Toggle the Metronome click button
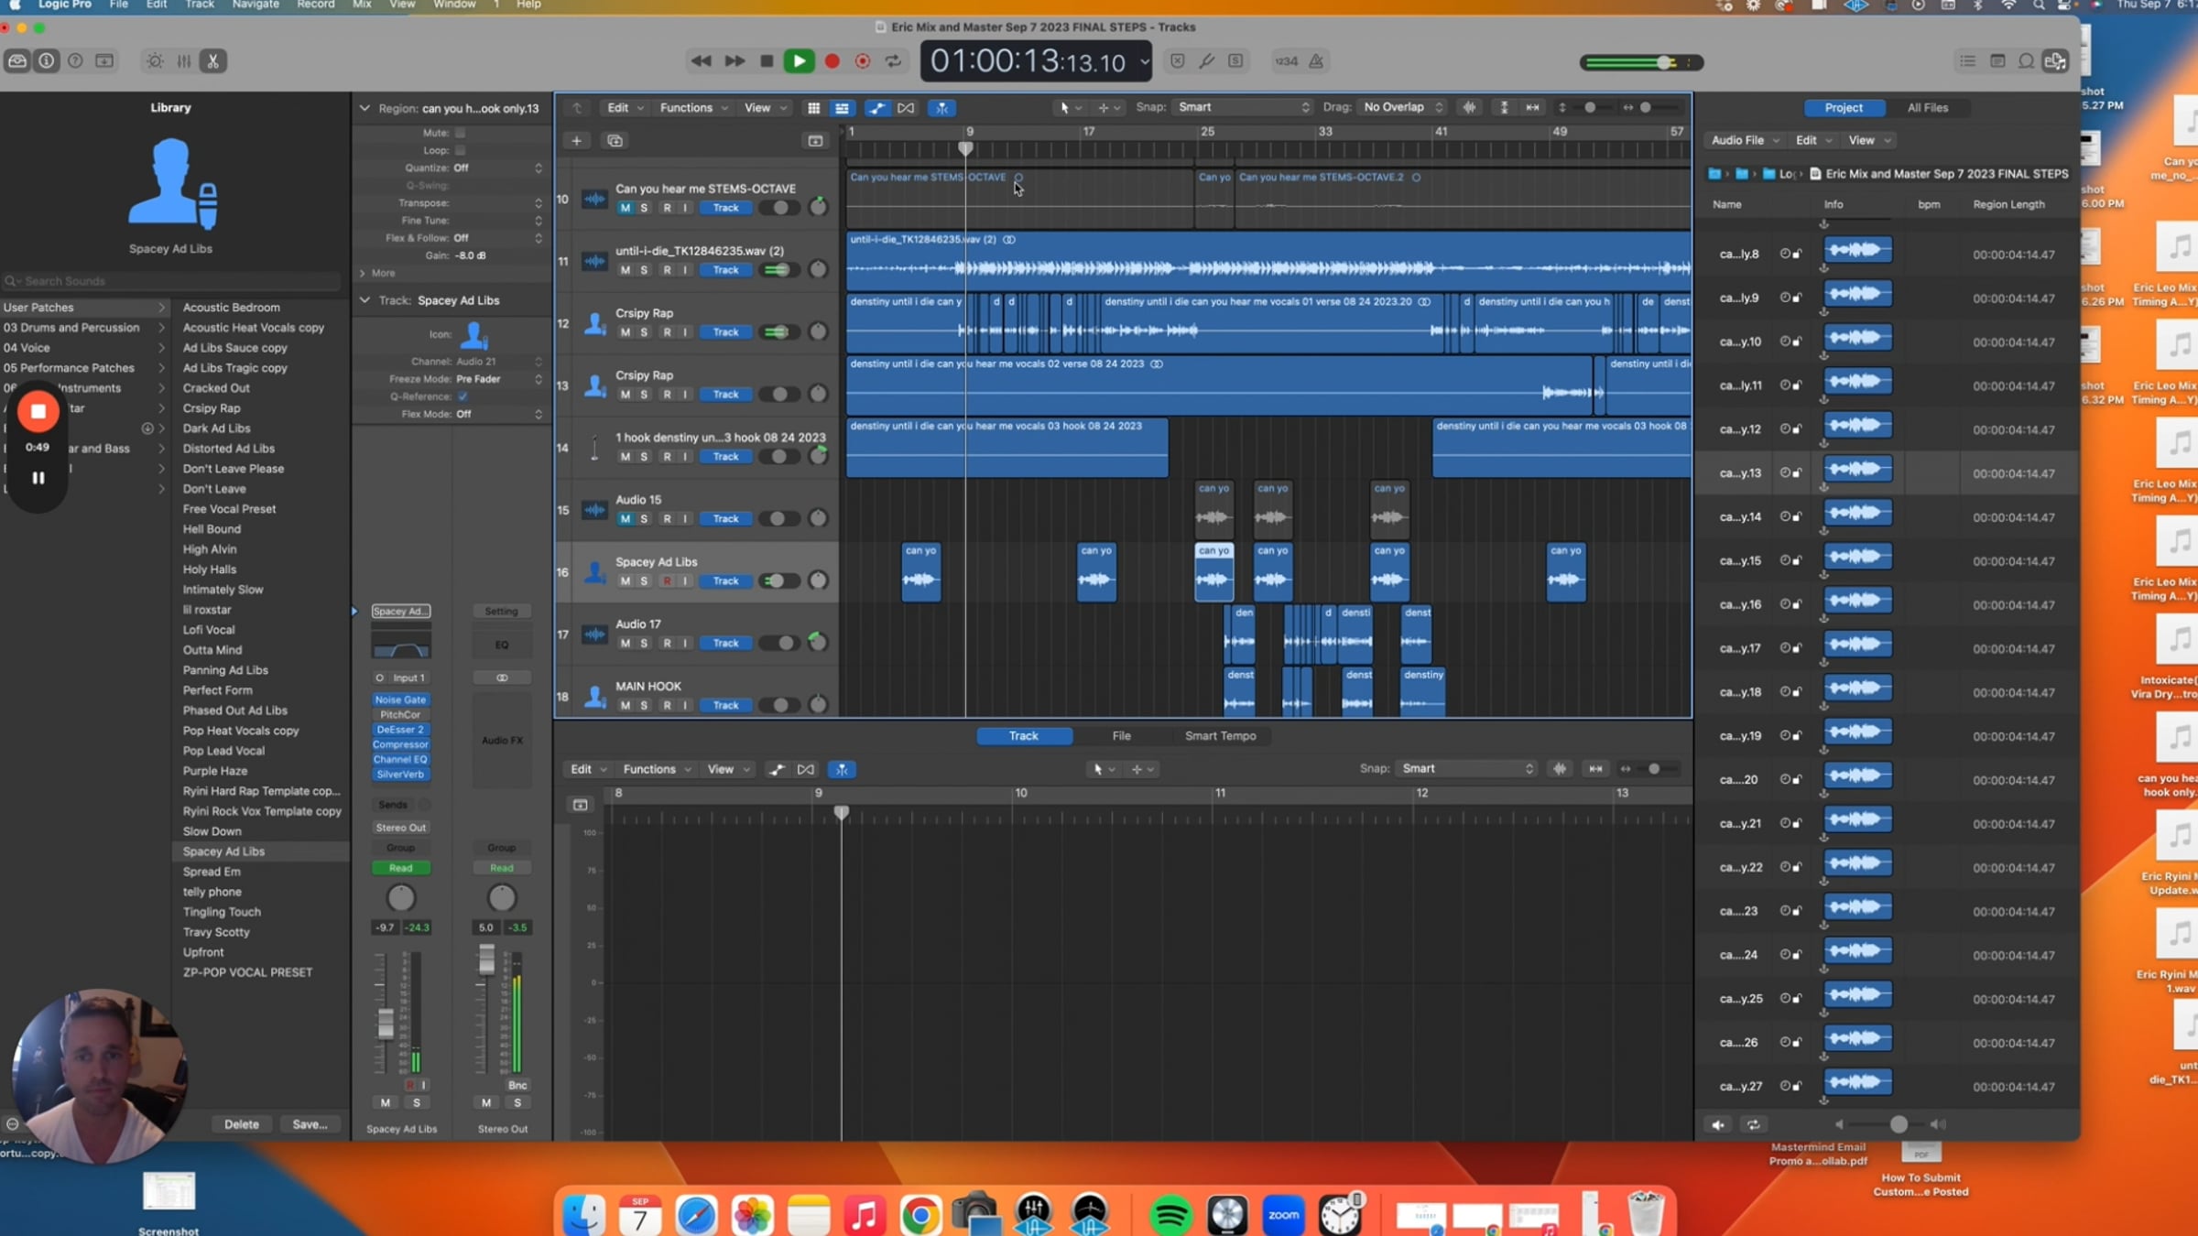 pyautogui.click(x=1316, y=61)
